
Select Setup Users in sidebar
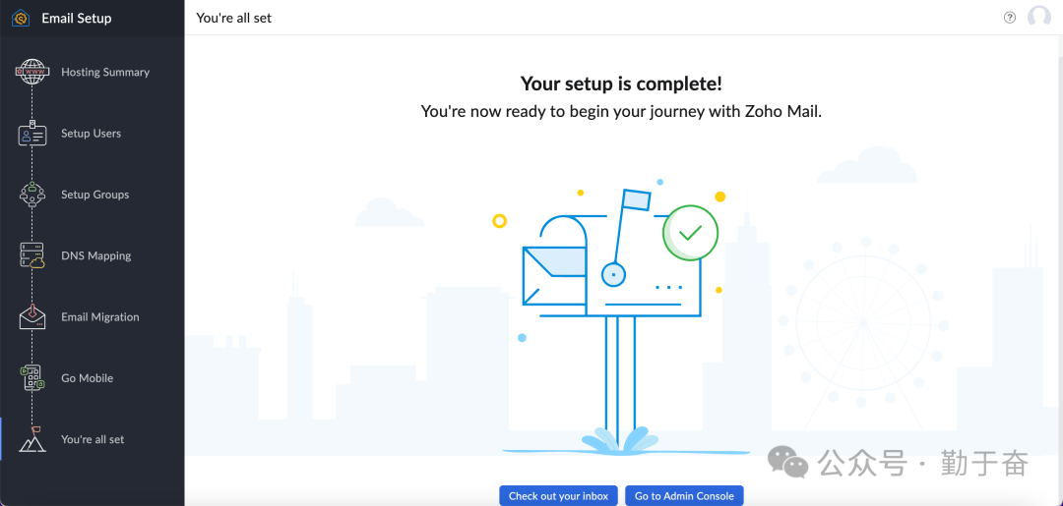pyautogui.click(x=91, y=134)
